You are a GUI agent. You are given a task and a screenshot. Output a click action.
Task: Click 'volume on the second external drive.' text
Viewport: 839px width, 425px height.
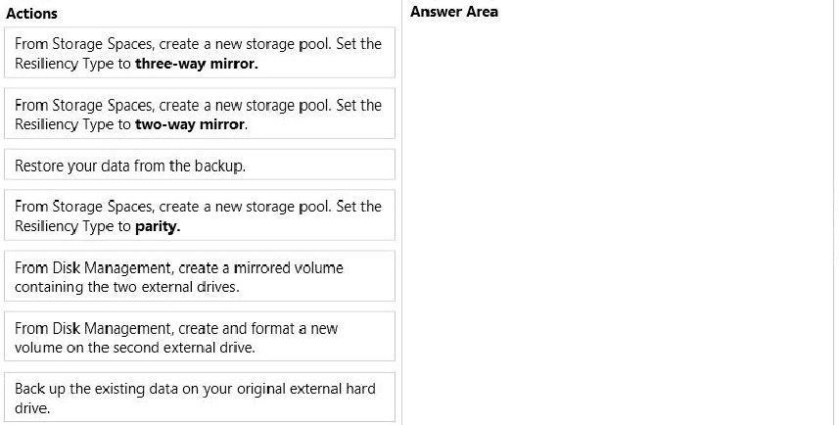[135, 348]
